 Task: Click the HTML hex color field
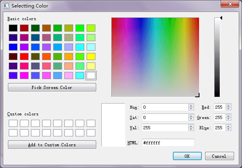pyautogui.click(x=168, y=143)
